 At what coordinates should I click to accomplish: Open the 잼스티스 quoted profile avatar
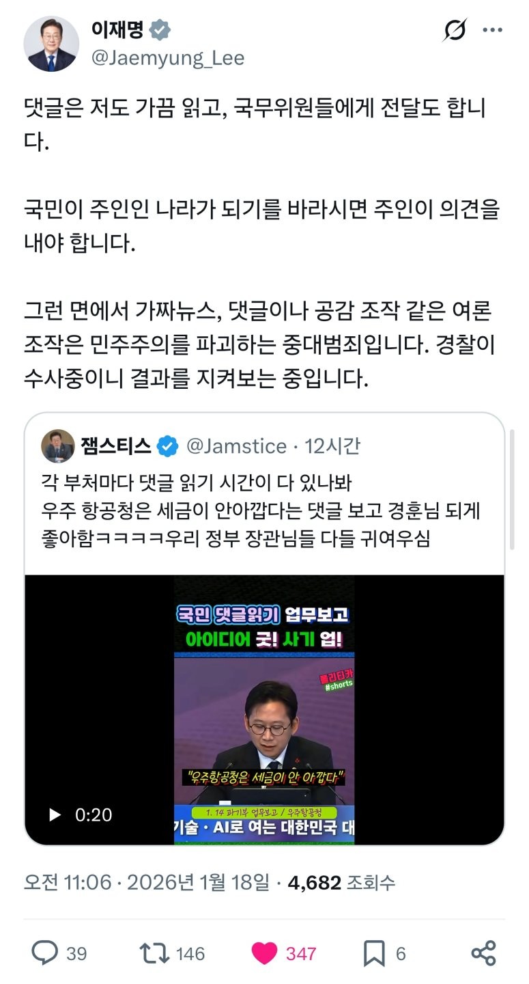tap(58, 446)
